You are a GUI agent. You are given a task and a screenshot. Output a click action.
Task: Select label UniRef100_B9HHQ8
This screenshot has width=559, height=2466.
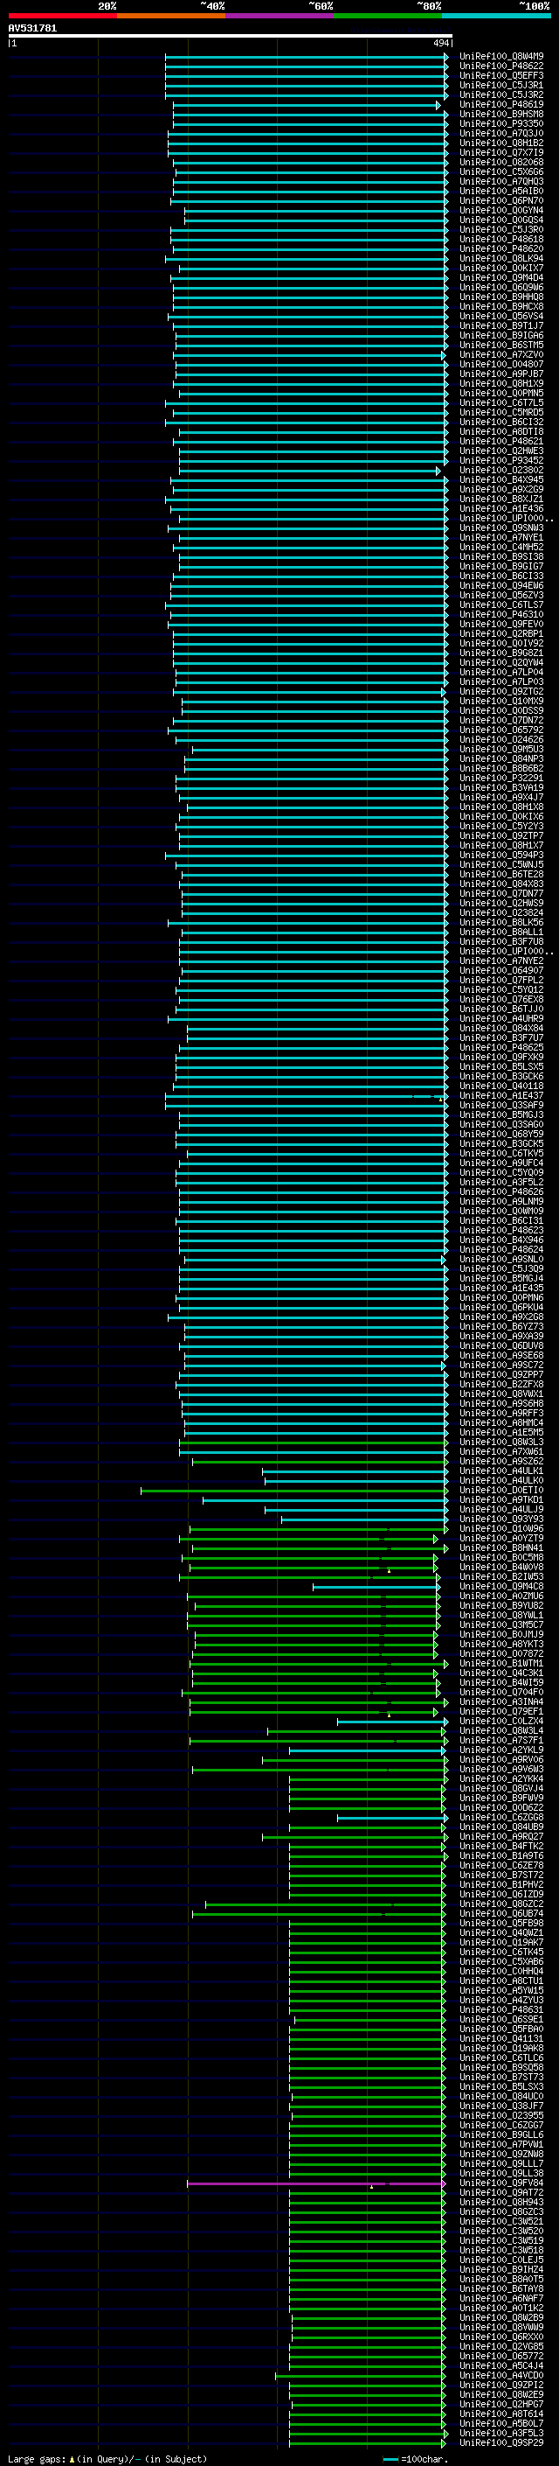click(501, 297)
